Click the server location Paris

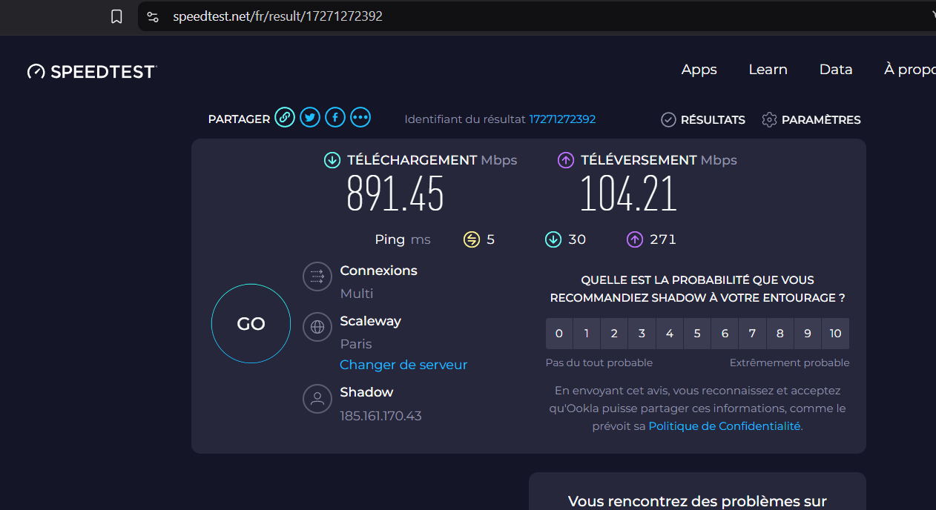click(356, 344)
